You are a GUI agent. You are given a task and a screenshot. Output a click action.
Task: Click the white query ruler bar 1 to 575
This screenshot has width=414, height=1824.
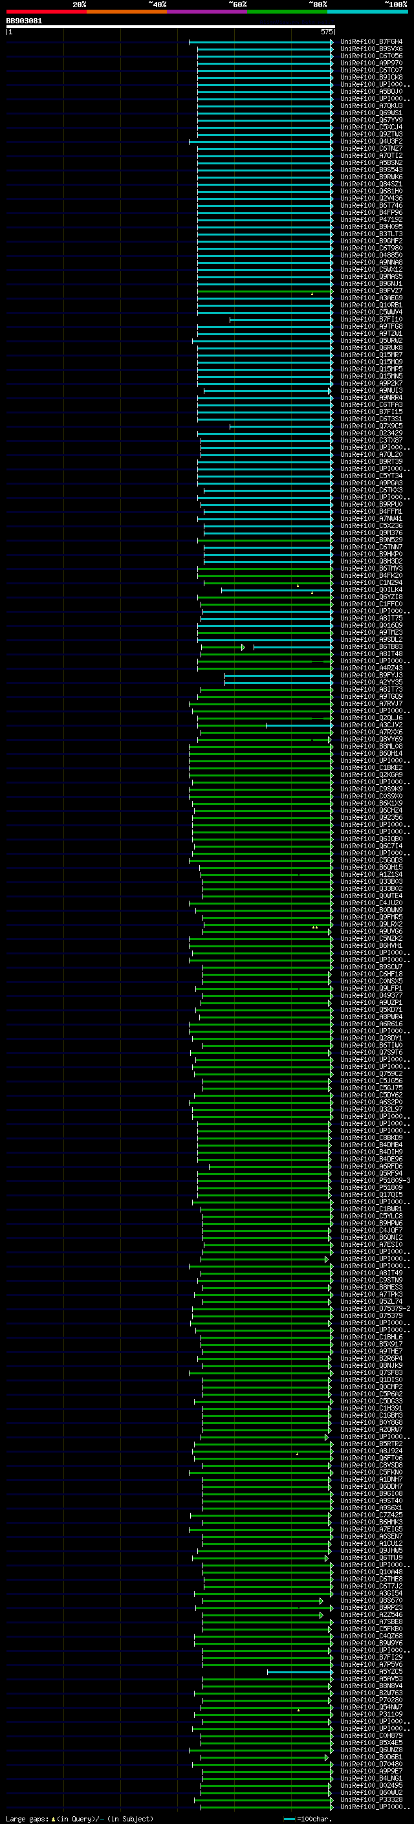[x=171, y=26]
